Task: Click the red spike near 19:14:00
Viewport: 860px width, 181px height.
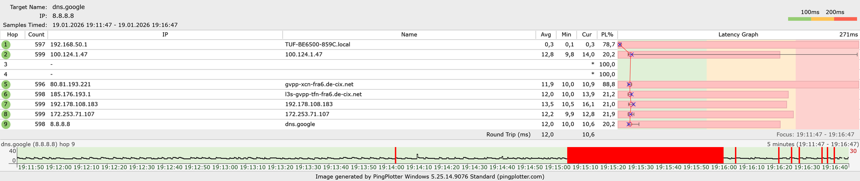Action: (x=396, y=156)
